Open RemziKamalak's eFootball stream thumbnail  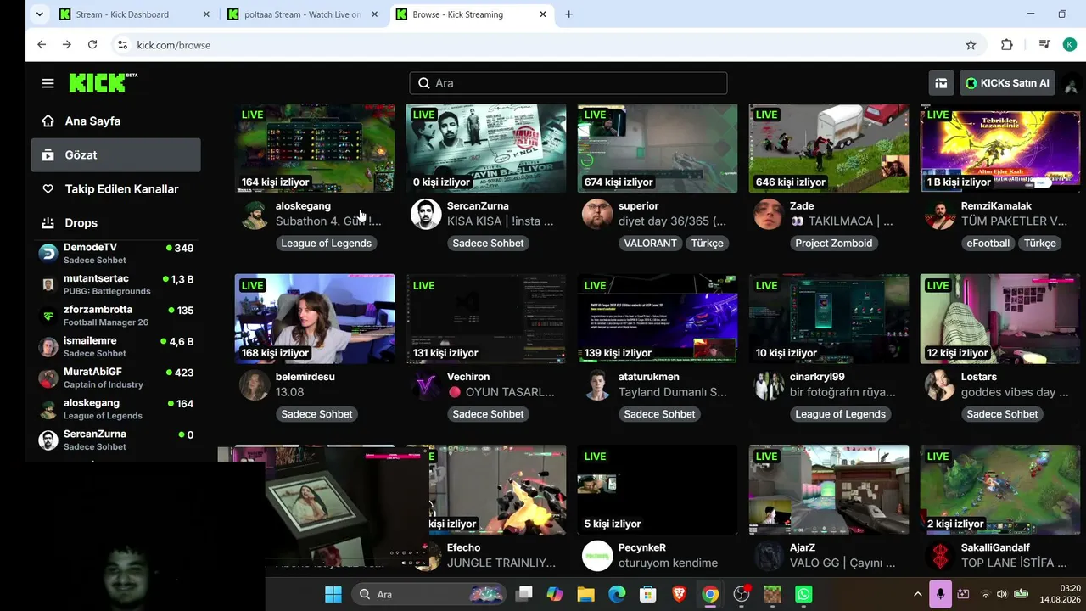pyautogui.click(x=1000, y=148)
